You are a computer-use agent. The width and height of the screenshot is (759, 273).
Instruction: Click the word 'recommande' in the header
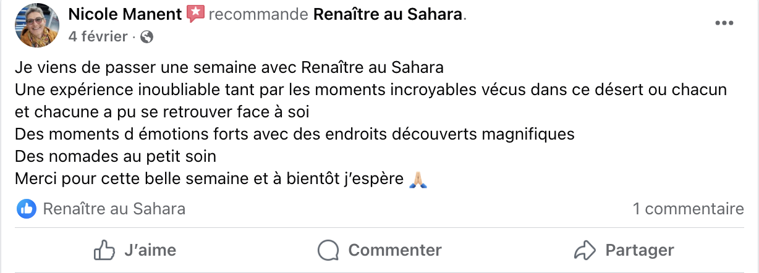coord(259,14)
